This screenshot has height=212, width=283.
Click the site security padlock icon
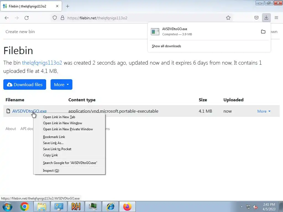[62, 18]
